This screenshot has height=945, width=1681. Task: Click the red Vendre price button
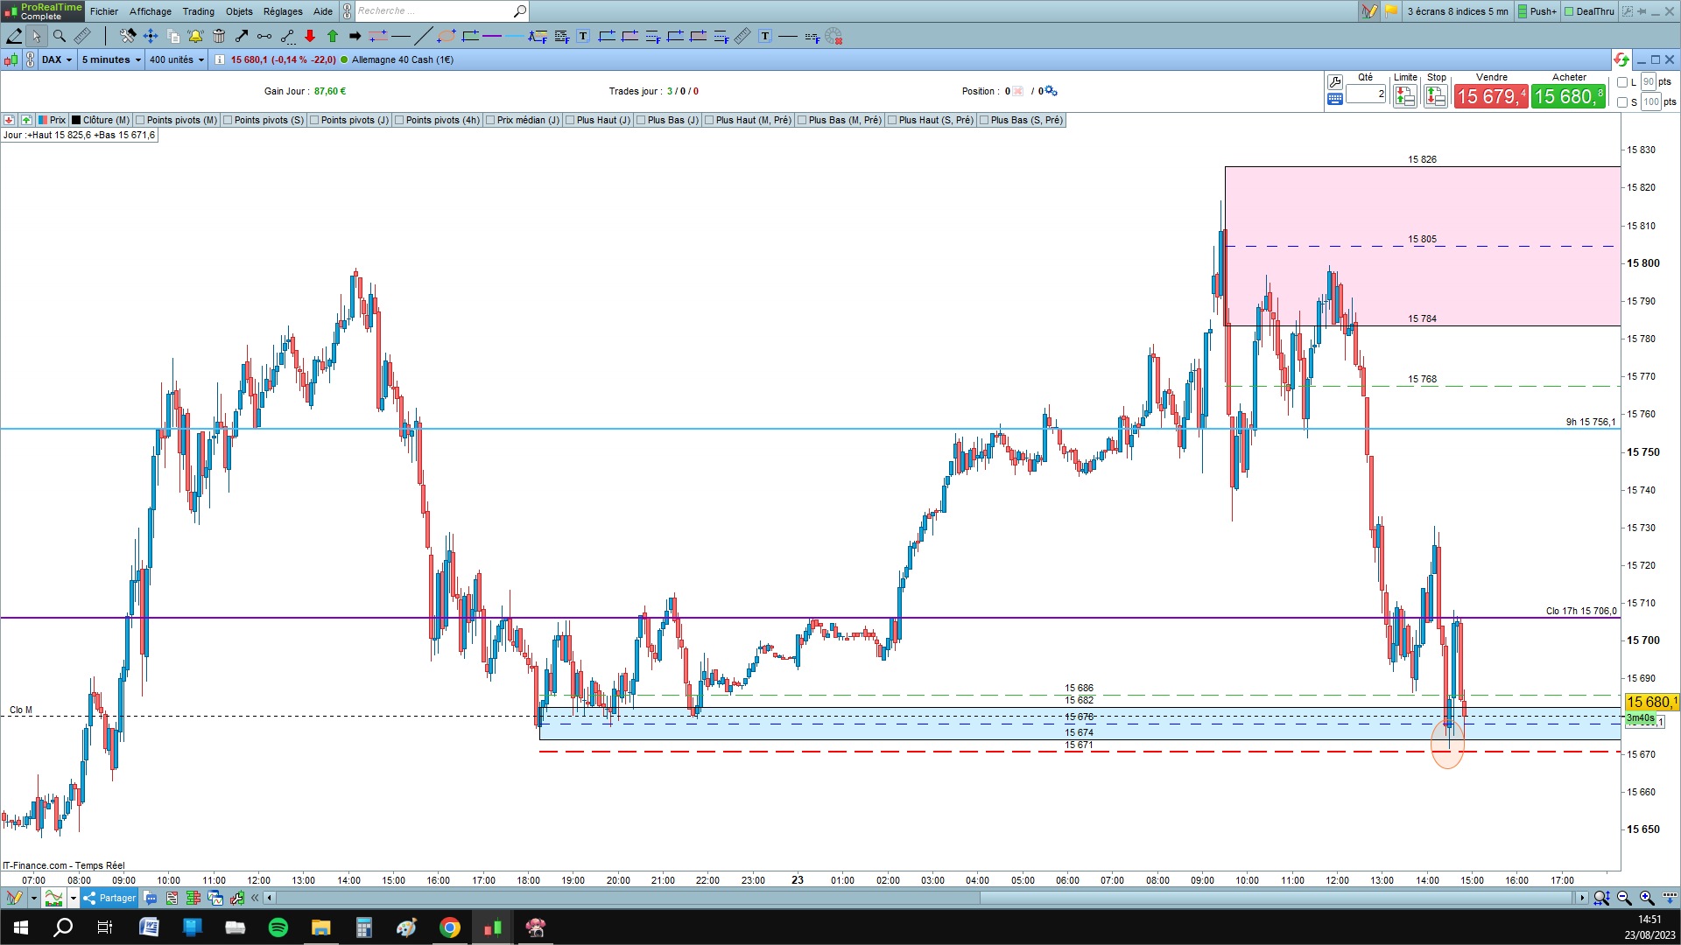click(x=1491, y=96)
